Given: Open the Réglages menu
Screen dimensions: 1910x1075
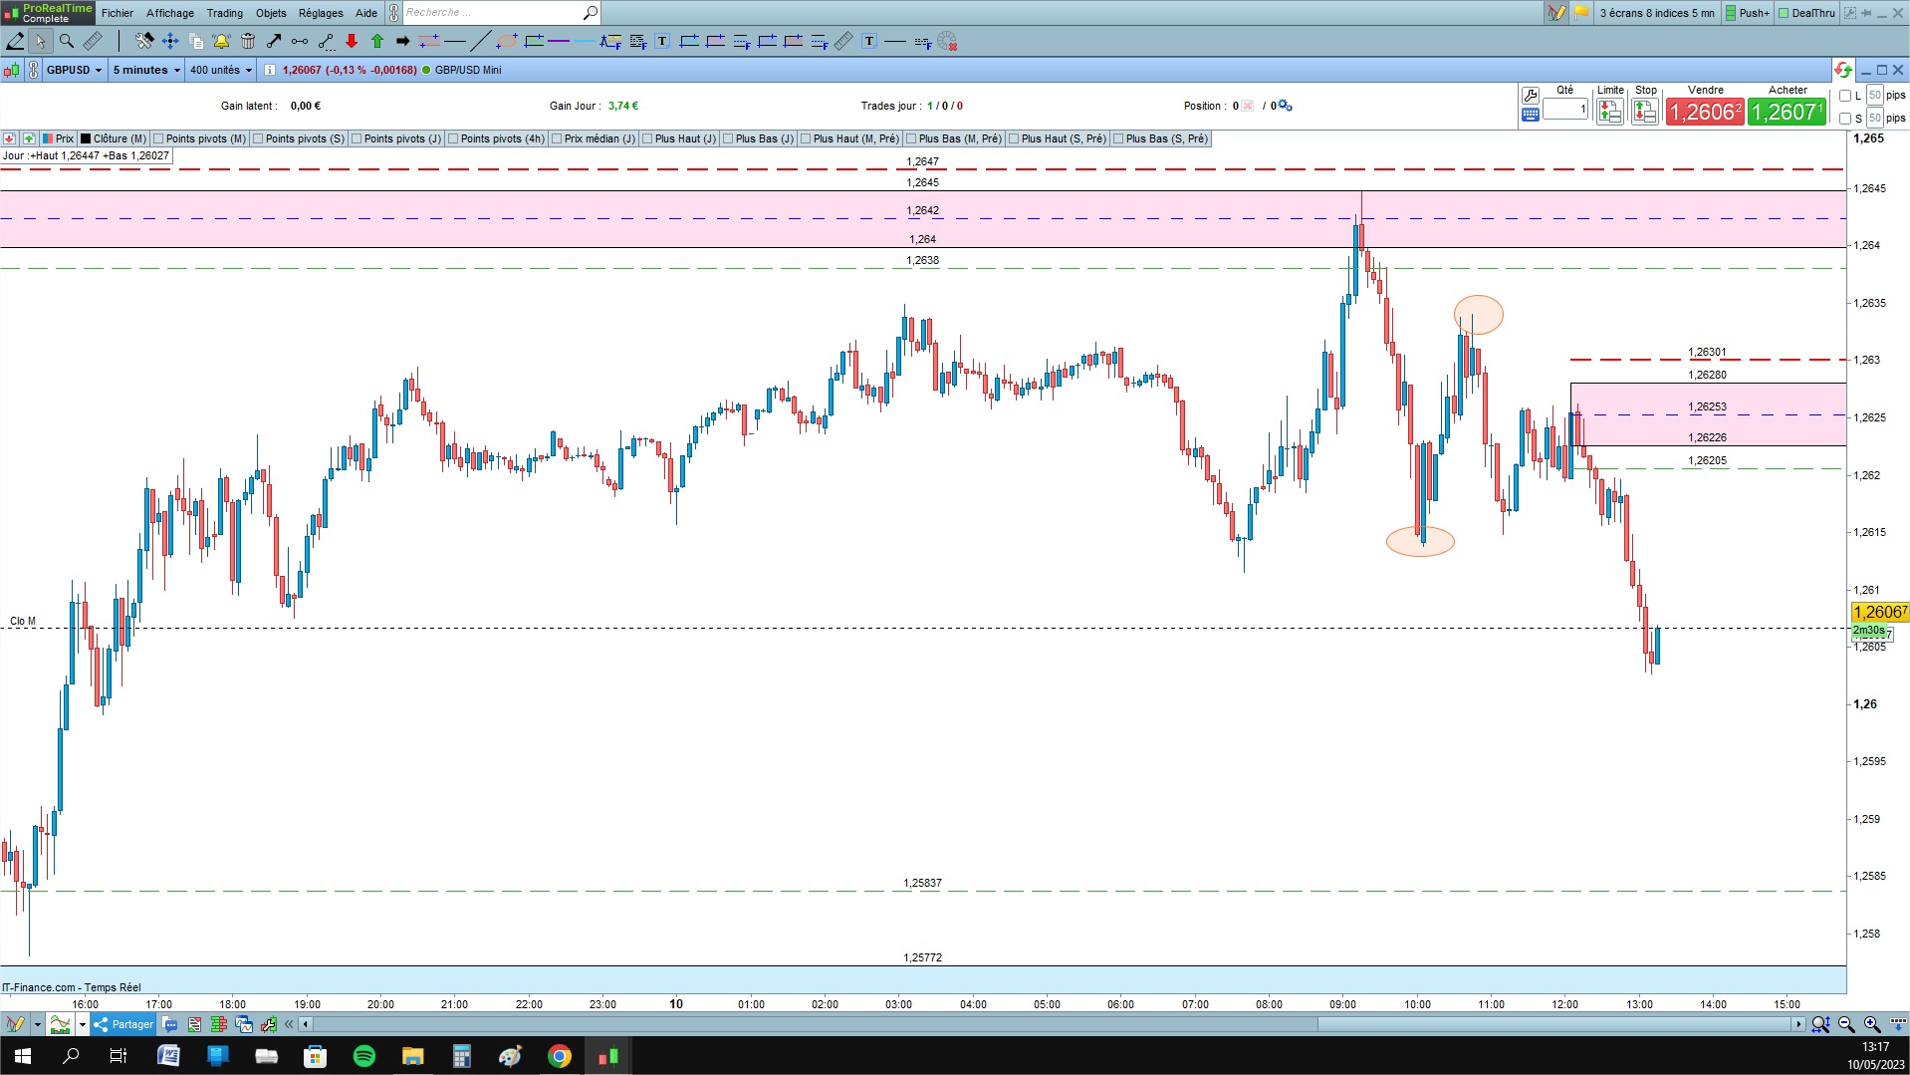Looking at the screenshot, I should point(321,13).
